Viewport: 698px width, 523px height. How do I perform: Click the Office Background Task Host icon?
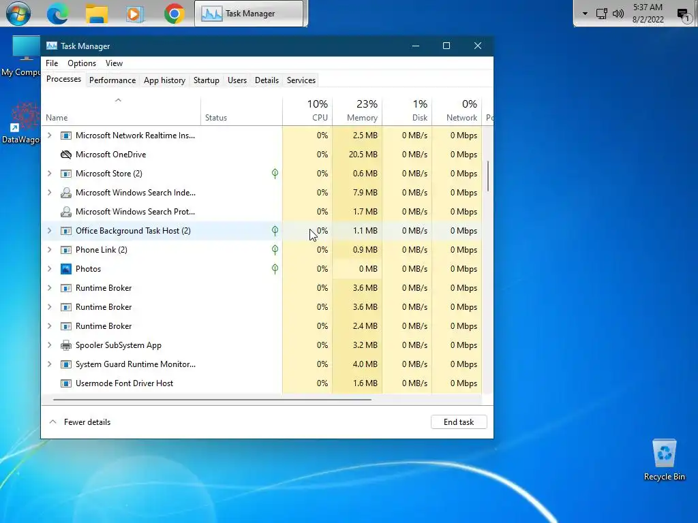coord(66,231)
